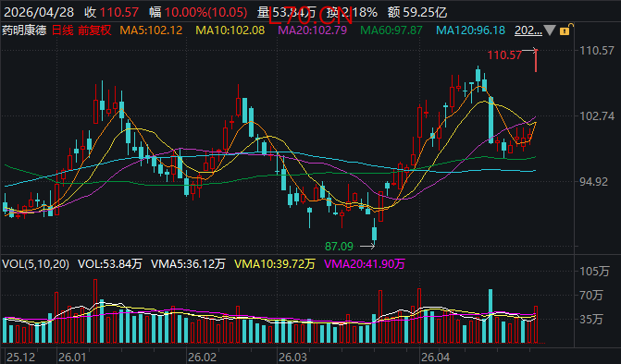Select the 日线 period label

pos(63,30)
